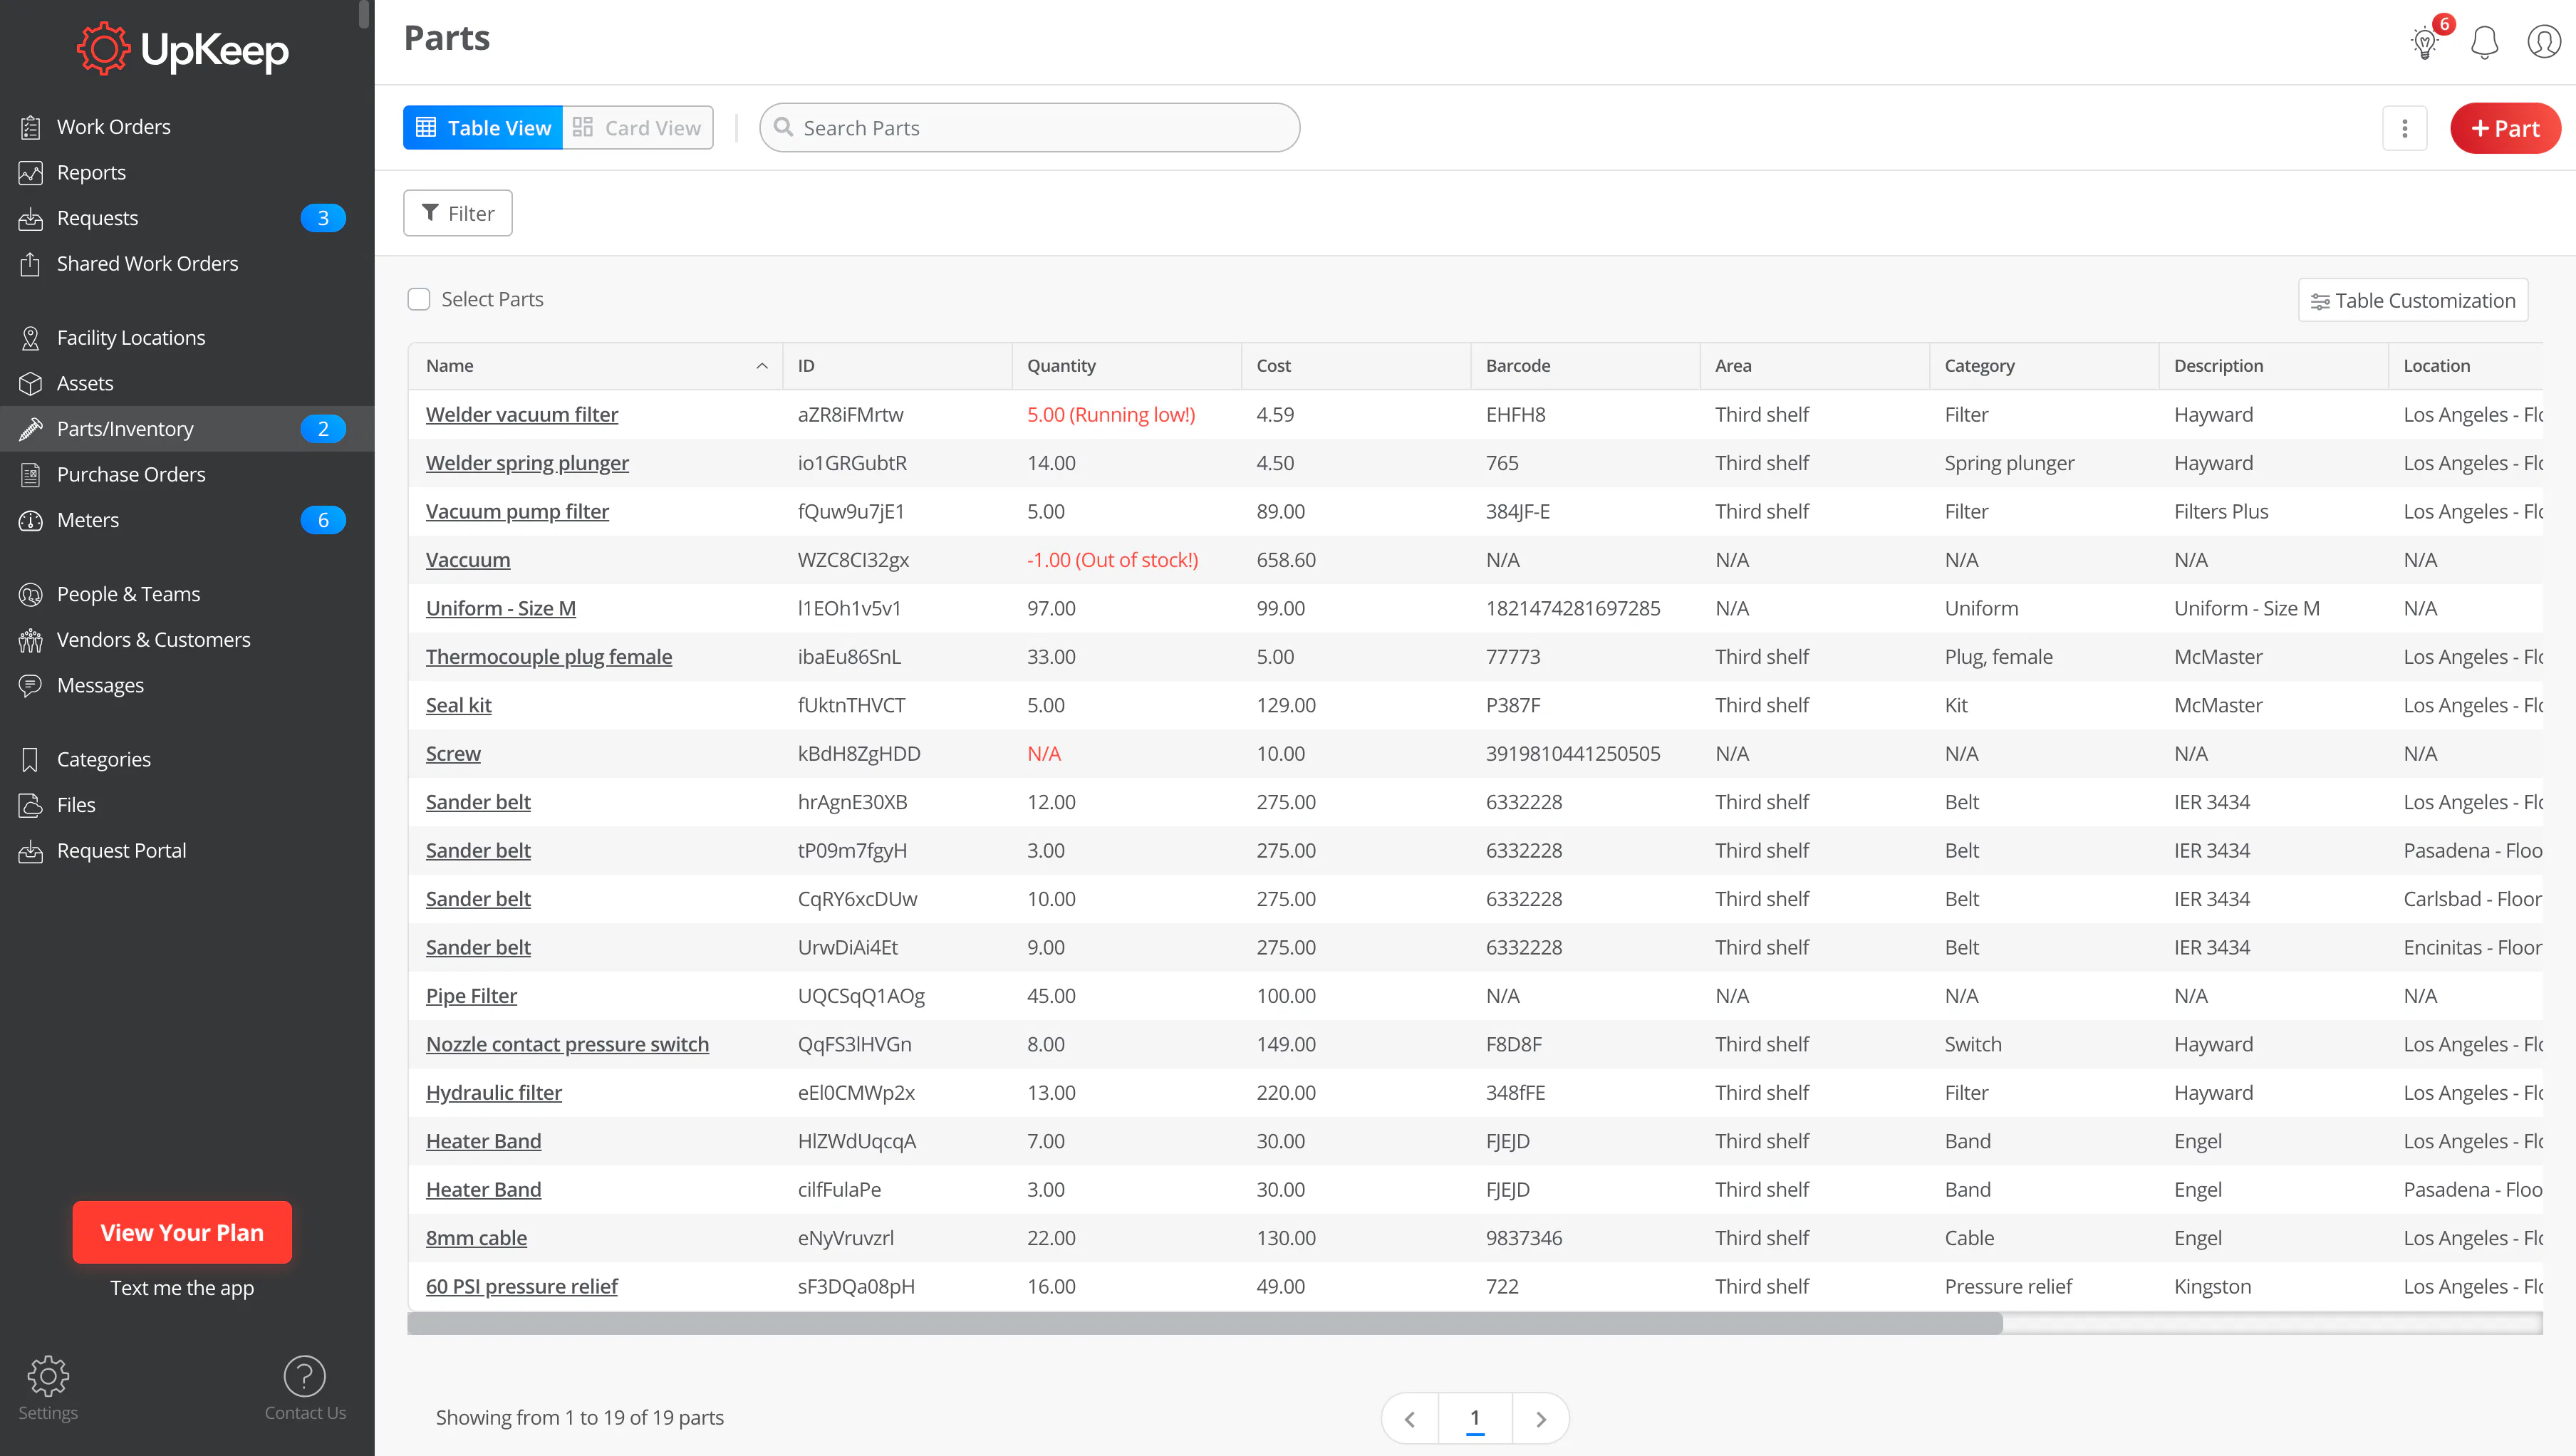
Task: Click Requests badge showing 3
Action: [x=323, y=218]
